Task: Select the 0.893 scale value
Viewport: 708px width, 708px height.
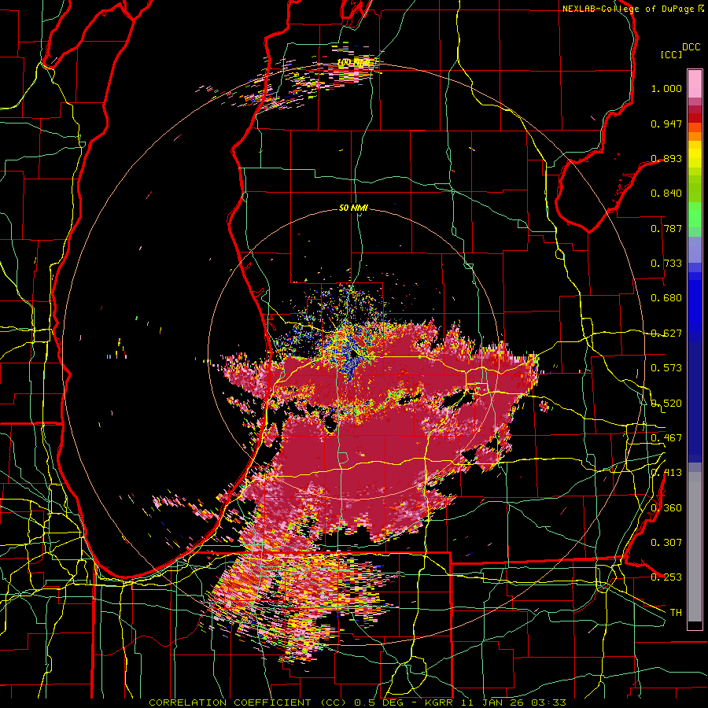Action: click(x=666, y=158)
